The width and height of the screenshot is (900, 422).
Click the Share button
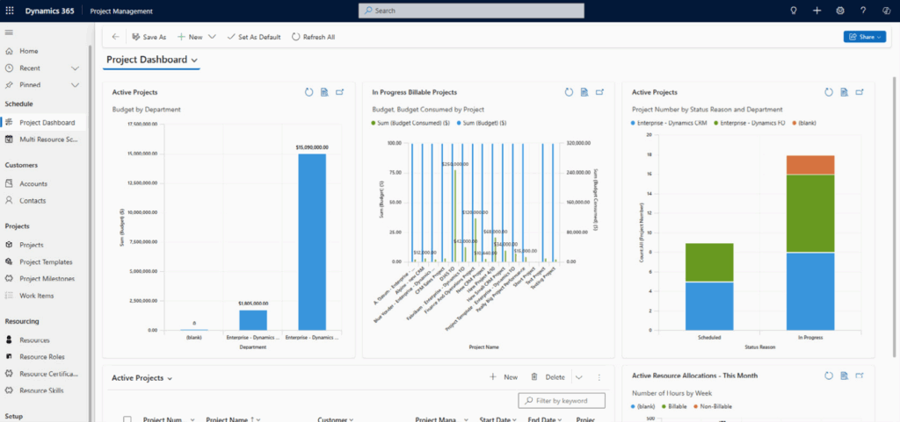pos(864,37)
